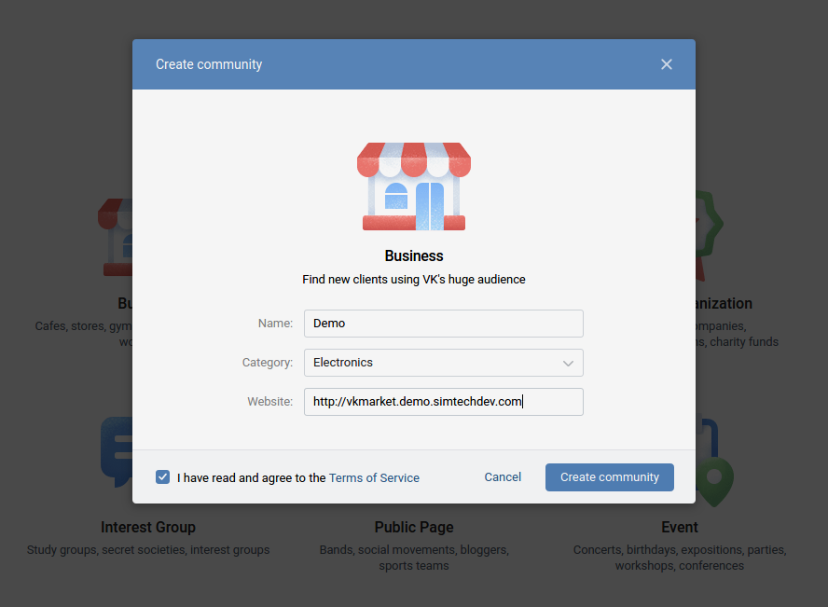Click the 'Create community' dialog title
This screenshot has width=828, height=607.
point(209,64)
